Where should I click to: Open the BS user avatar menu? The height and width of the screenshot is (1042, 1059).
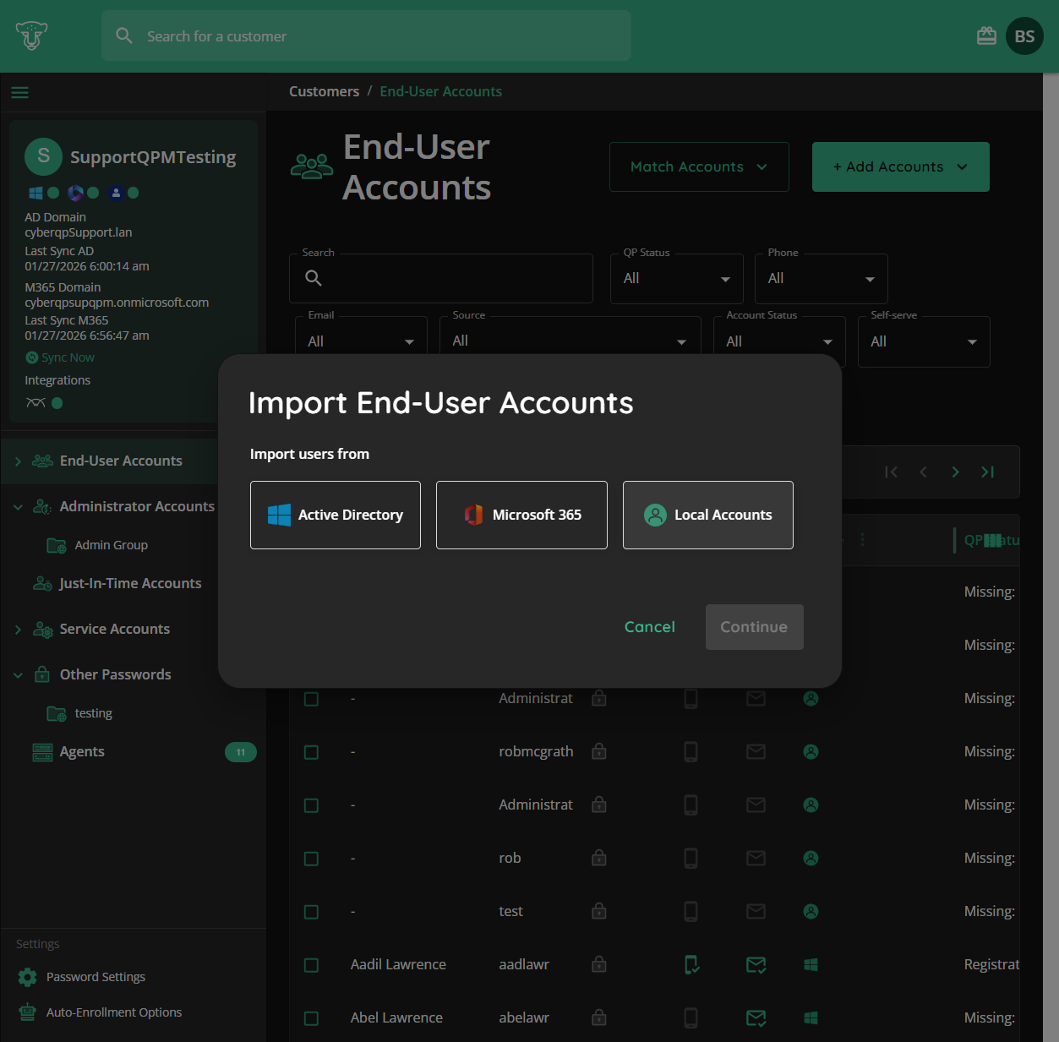coord(1024,36)
